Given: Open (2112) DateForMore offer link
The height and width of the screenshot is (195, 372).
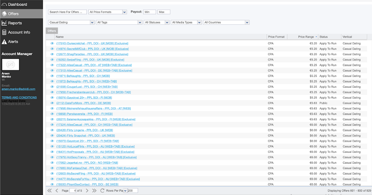Looking at the screenshot, I should (84, 103).
